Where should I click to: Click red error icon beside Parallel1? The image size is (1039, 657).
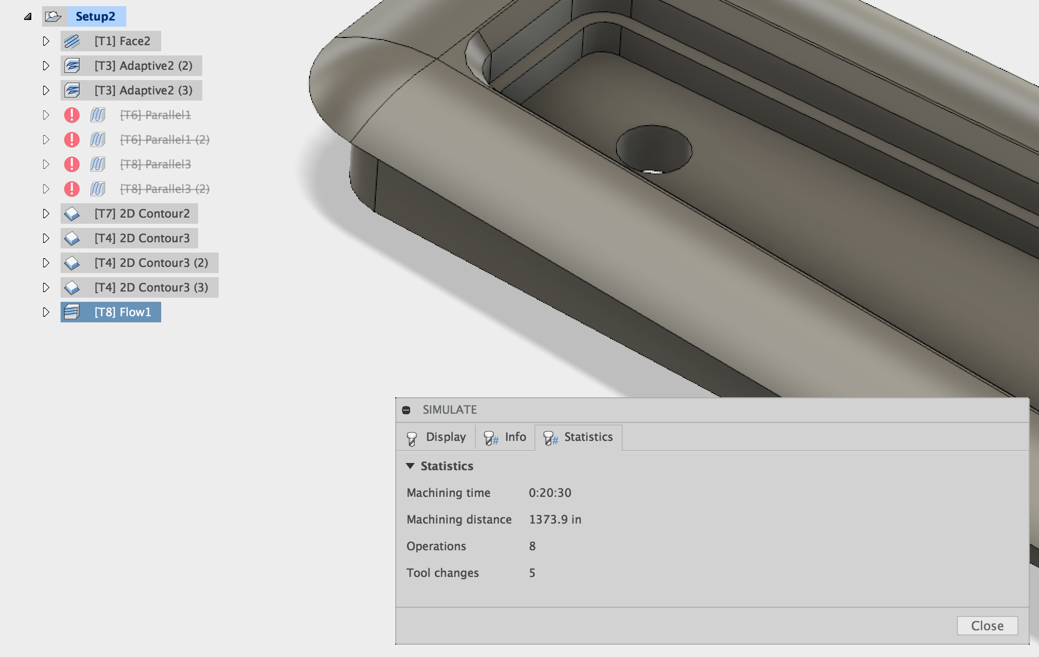tap(72, 115)
